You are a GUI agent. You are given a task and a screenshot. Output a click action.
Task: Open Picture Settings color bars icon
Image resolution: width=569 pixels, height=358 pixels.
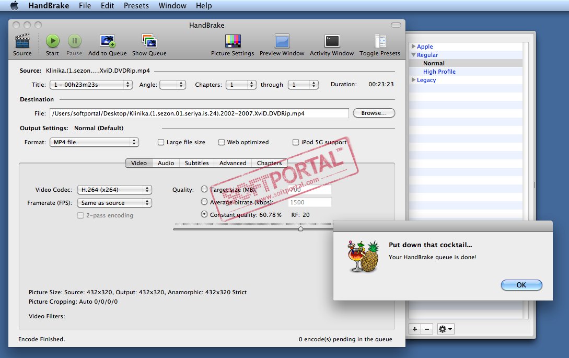pyautogui.click(x=233, y=41)
